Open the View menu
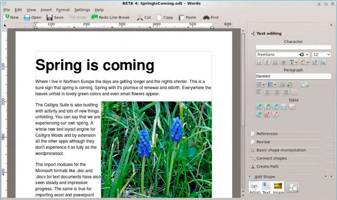 pos(31,10)
